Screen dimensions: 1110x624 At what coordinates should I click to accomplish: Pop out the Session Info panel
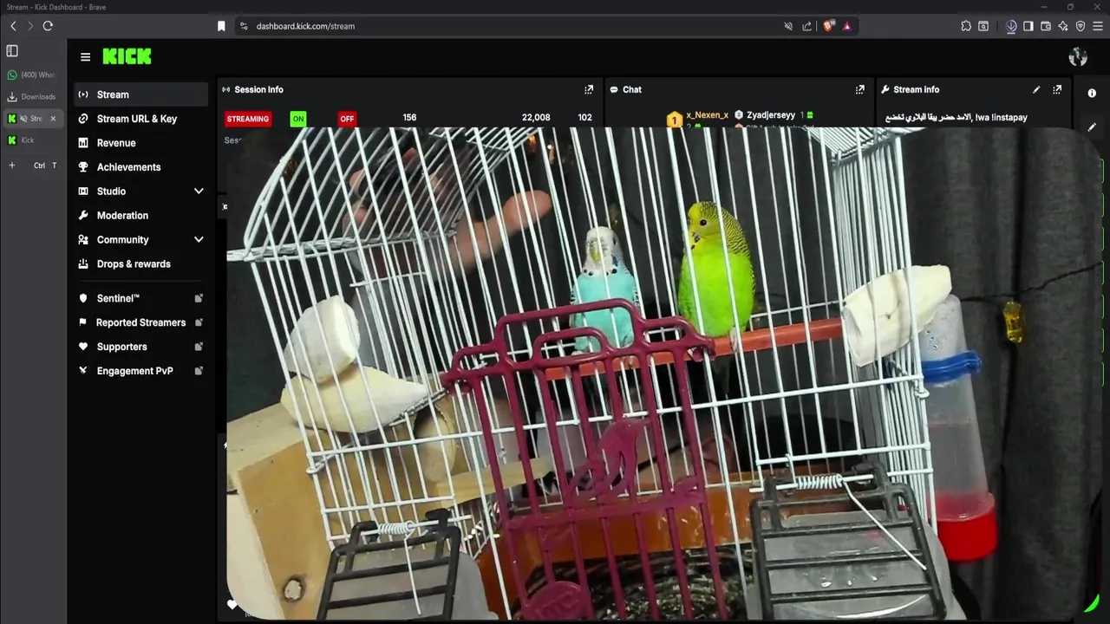point(589,89)
